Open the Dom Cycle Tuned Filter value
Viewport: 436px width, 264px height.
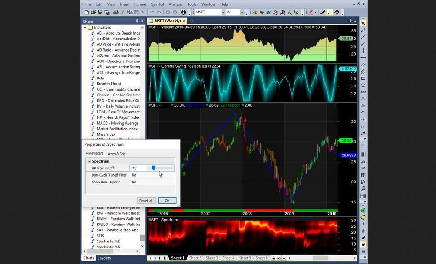tap(152, 175)
